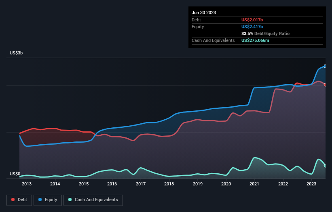Click the US$2.417b equity value
Screen dimensions: 332x212
(252, 27)
